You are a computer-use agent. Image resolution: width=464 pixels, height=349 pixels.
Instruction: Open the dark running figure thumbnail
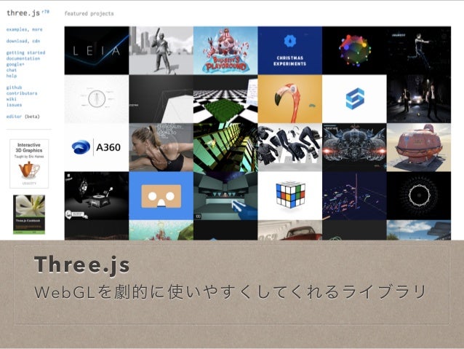[x=419, y=50]
